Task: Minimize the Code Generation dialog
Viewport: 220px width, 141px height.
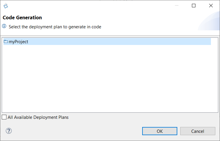Action: 177,6
